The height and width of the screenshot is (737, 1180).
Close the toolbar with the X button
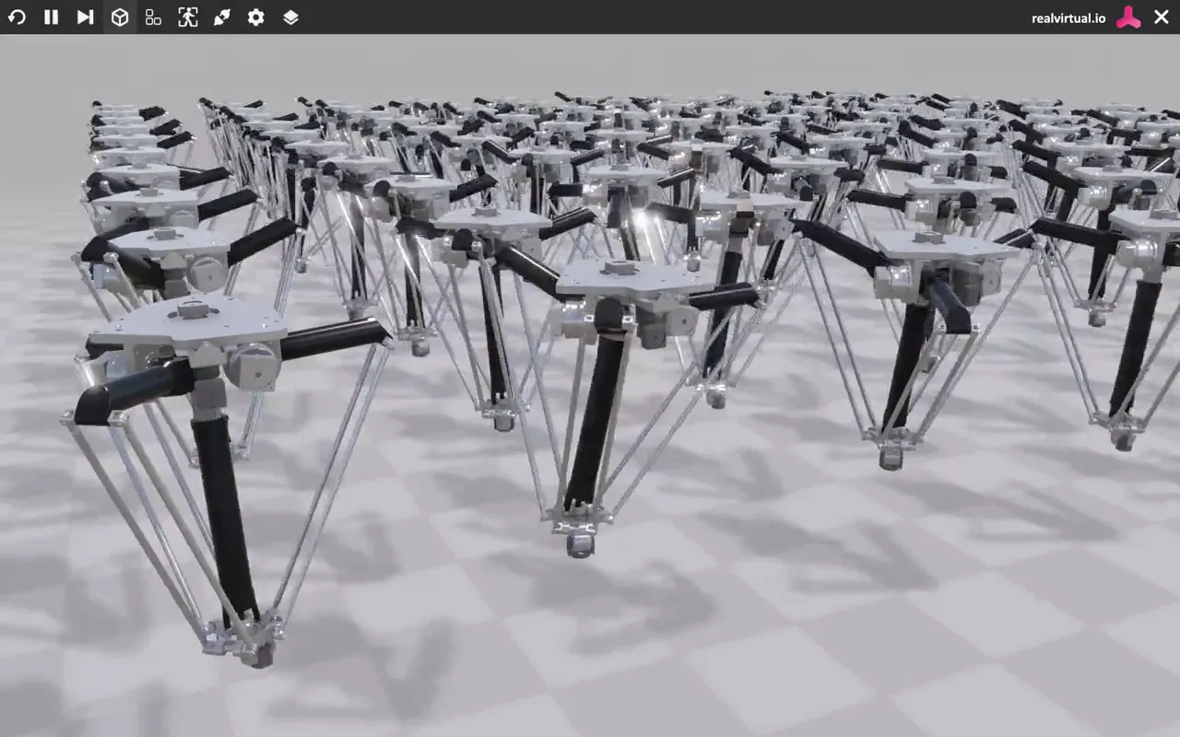pos(1162,17)
